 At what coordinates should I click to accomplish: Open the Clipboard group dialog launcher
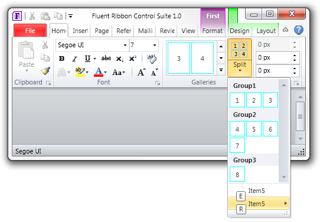click(48, 83)
